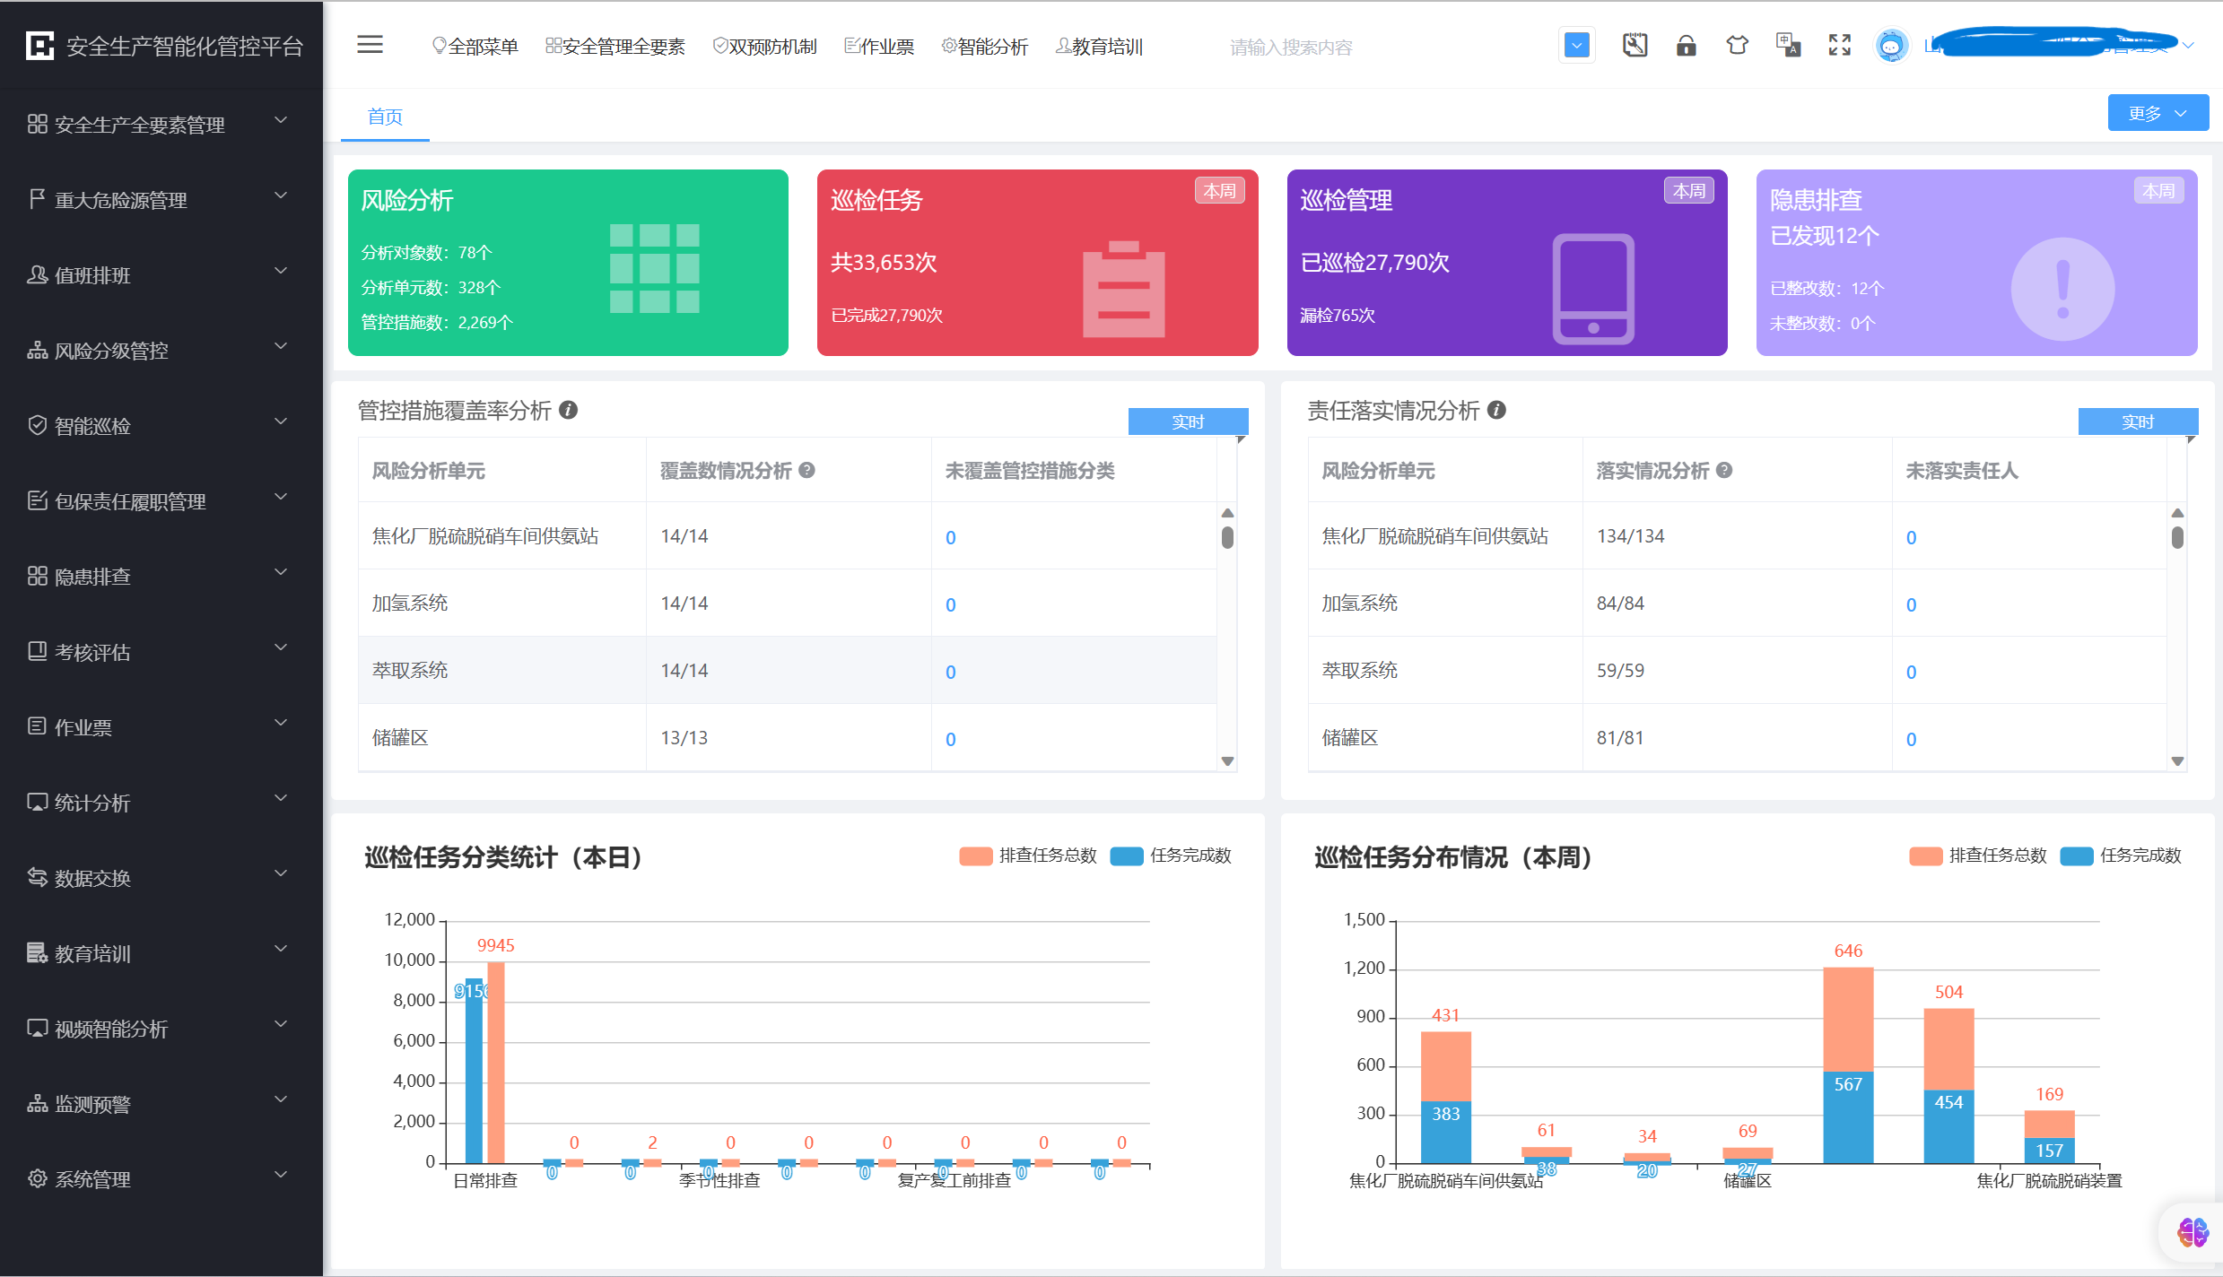Click the platform logo icon
Viewport: 2223px width, 1277px height.
tap(40, 45)
